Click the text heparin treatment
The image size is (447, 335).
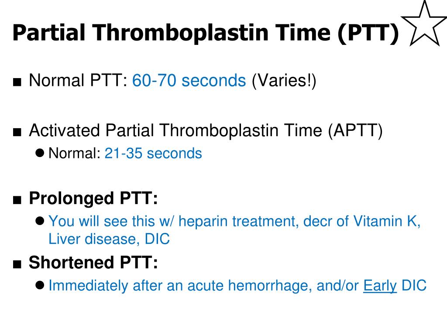(239, 221)
